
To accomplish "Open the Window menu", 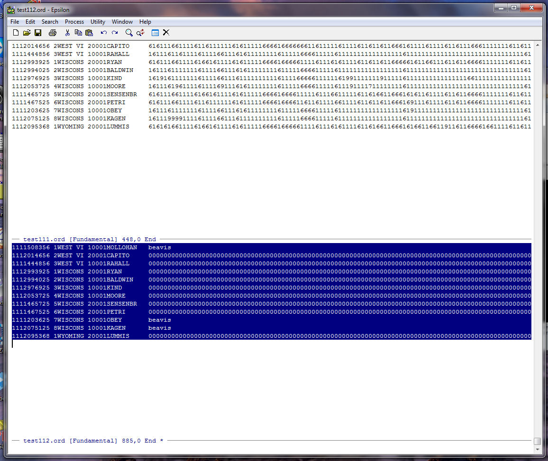I will coord(122,22).
